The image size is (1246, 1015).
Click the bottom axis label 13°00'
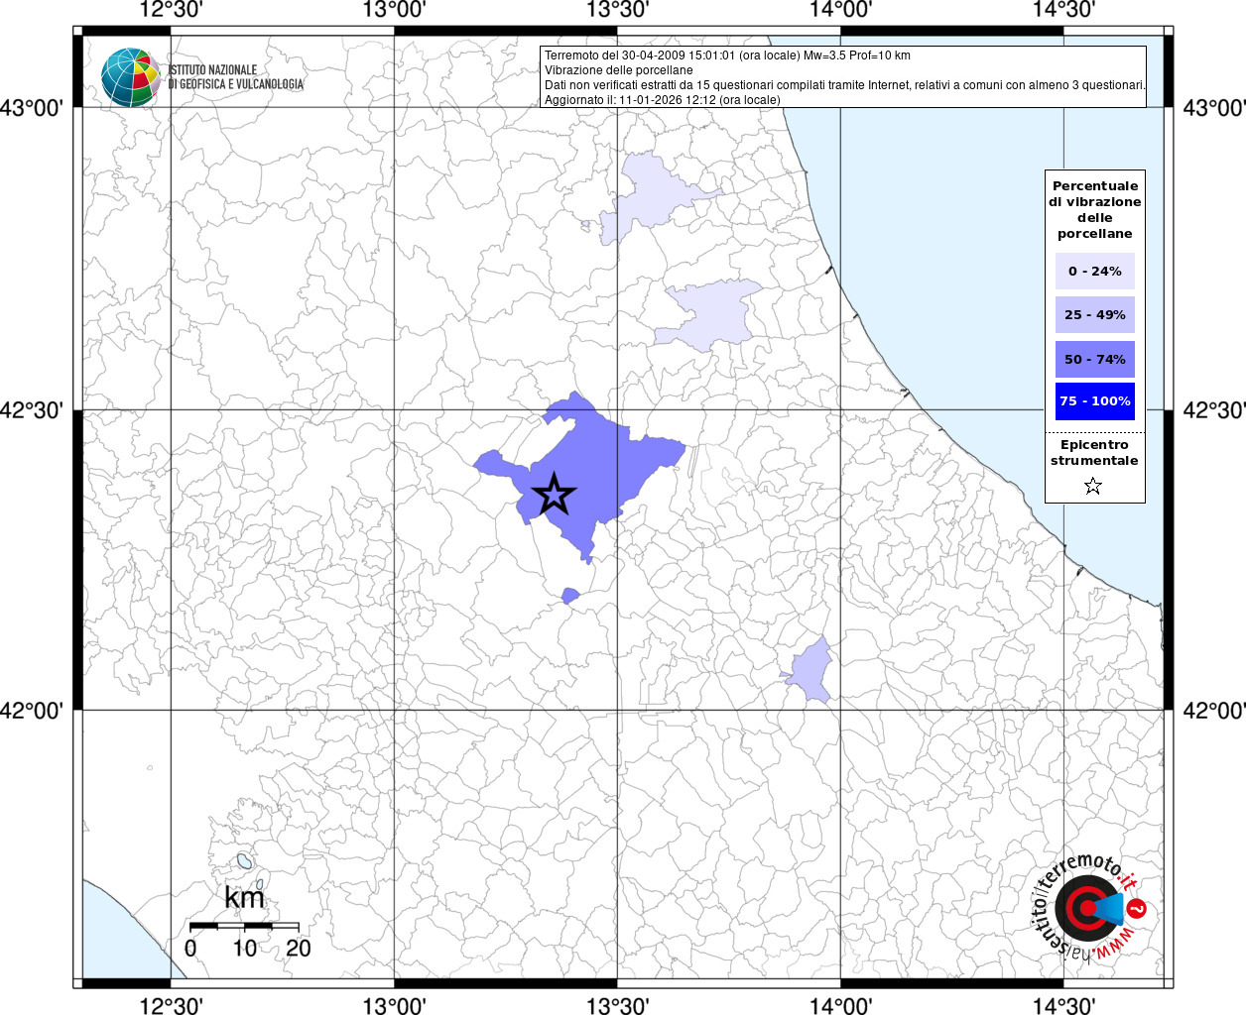point(395,1006)
